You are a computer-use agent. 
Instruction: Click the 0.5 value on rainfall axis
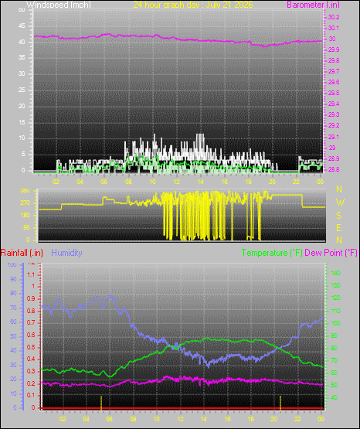[31, 347]
